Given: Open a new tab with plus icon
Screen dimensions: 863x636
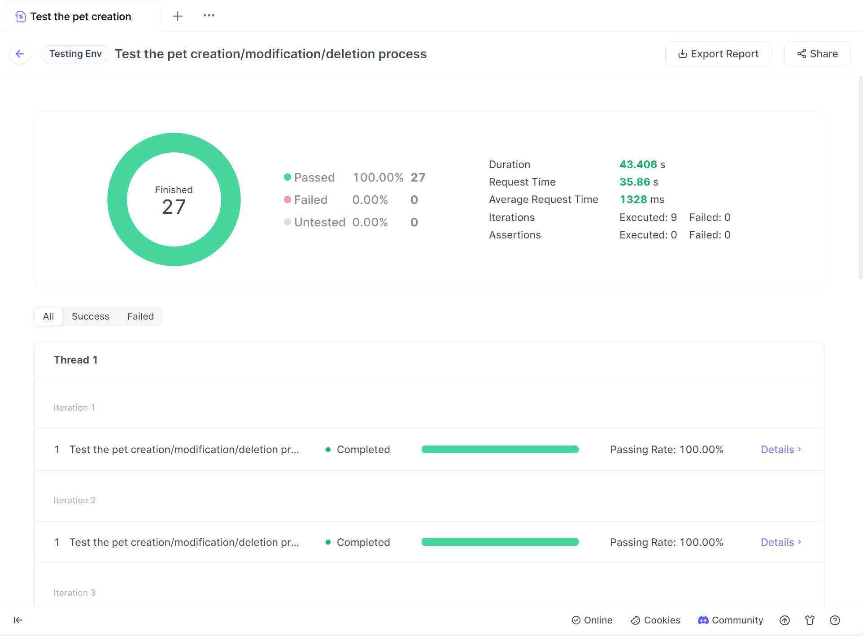Looking at the screenshot, I should 178,16.
